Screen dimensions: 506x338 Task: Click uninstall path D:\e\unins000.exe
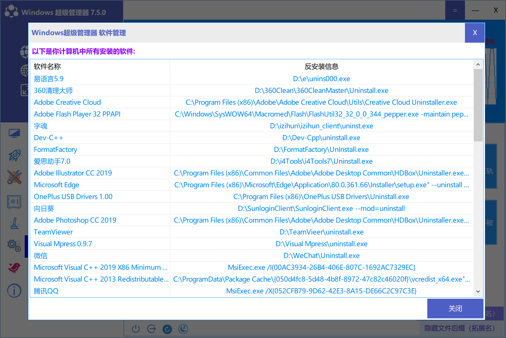[322, 79]
